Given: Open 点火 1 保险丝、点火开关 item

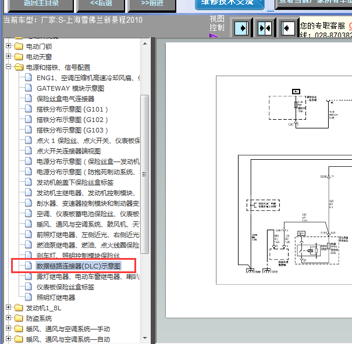Looking at the screenshot, I should coord(88,141).
